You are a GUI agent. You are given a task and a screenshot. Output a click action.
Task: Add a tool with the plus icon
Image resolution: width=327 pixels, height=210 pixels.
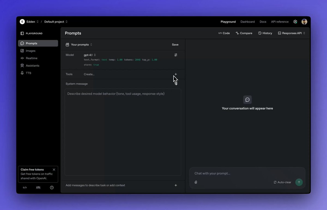[x=176, y=74]
